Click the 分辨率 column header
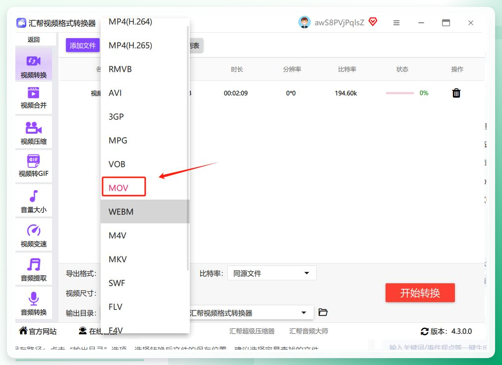Image resolution: width=502 pixels, height=365 pixels. click(292, 69)
